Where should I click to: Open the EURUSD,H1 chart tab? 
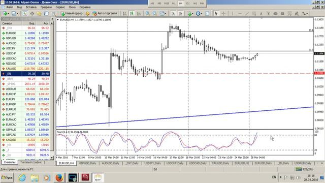pos(242,163)
